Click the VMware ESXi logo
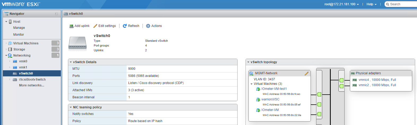The width and height of the screenshot is (417, 125). (21, 4)
